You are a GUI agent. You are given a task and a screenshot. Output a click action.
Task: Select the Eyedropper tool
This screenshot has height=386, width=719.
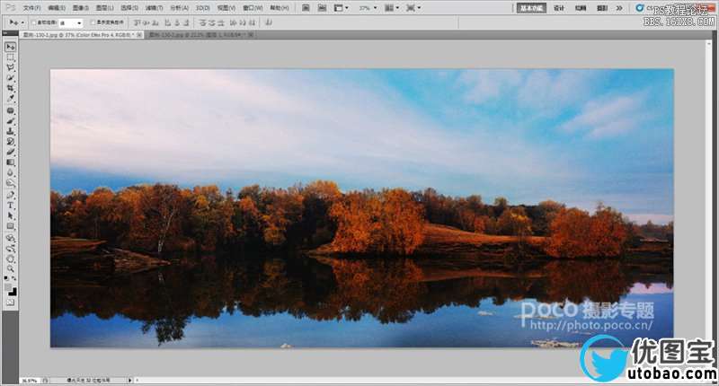(x=10, y=98)
